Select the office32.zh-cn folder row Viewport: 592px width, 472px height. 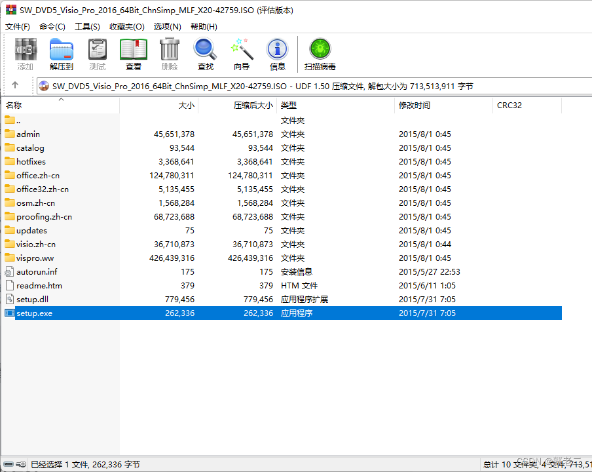pyautogui.click(x=282, y=189)
